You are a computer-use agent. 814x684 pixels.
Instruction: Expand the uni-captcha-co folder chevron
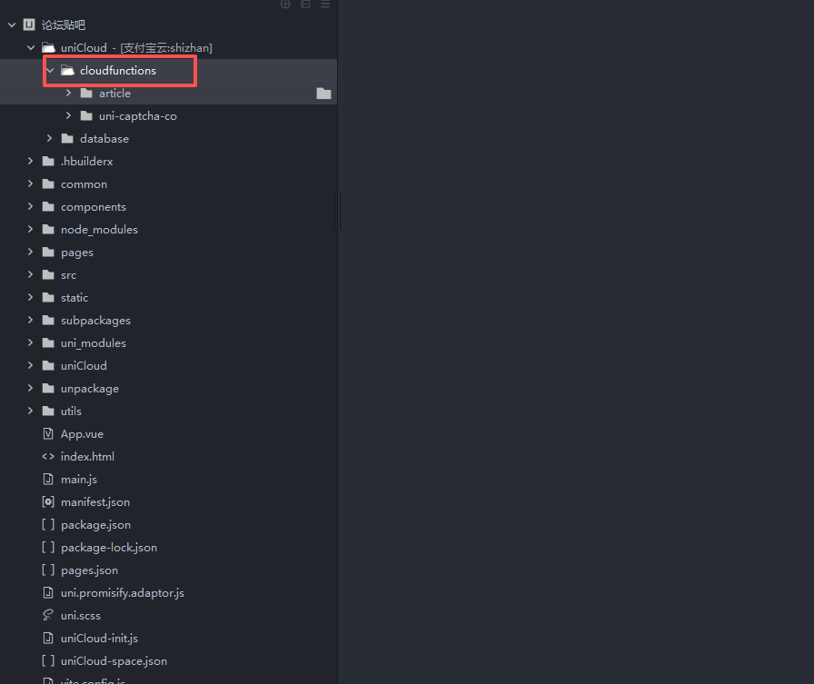68,115
